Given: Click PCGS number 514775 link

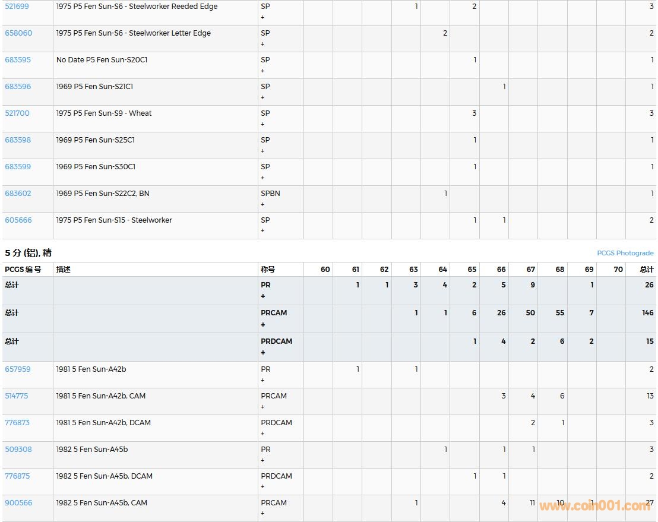Looking at the screenshot, I should 17,396.
